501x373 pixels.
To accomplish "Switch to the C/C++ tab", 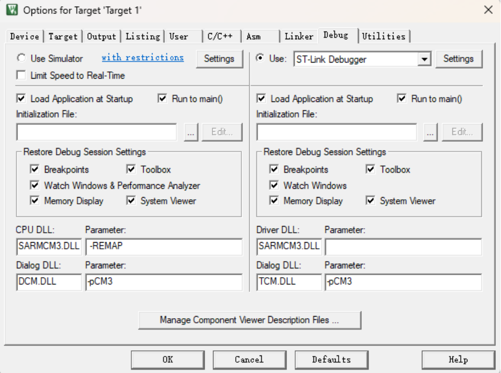I will coord(222,36).
